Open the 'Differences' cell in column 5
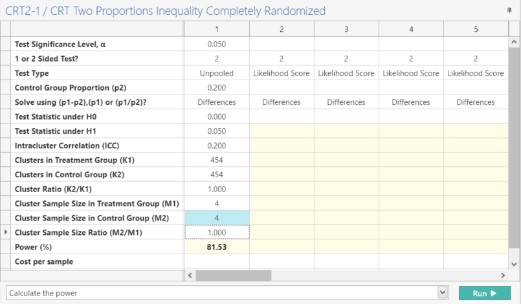Screen dimensions: 521x304 [x=476, y=102]
